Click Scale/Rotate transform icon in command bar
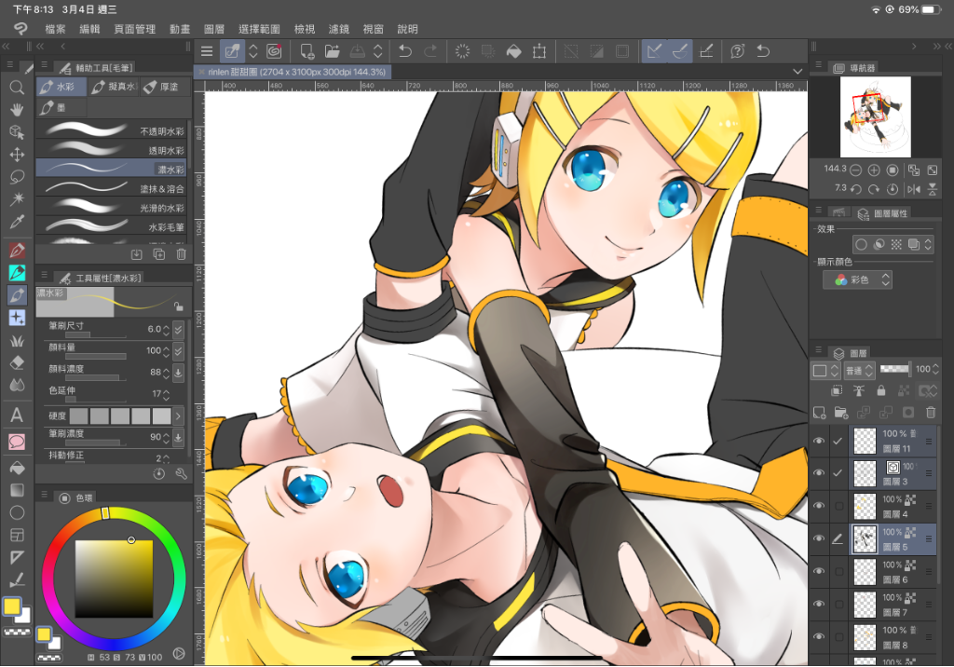This screenshot has width=954, height=667. point(539,51)
